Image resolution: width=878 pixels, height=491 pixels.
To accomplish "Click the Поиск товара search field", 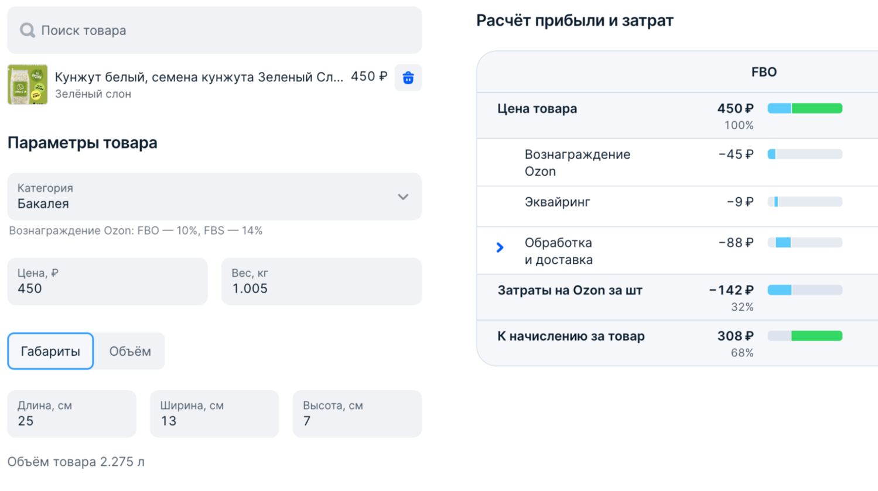I will click(223, 30).
